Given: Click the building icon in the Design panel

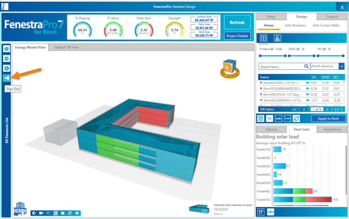Looking at the screenshot, I should click(x=277, y=38).
